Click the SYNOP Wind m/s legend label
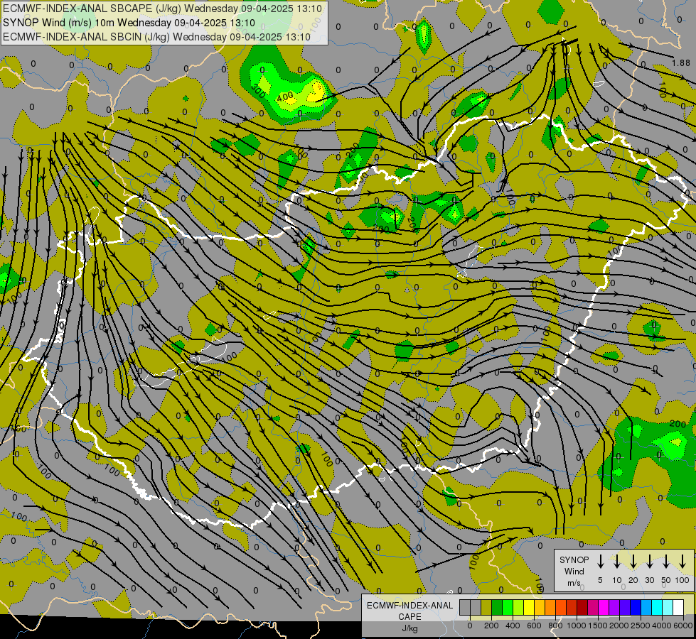Viewport: 696px width, 639px height. click(574, 571)
